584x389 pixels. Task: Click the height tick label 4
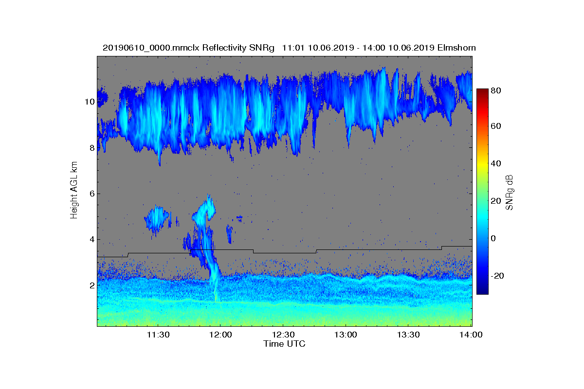(91, 239)
